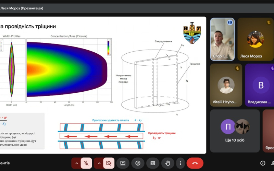This screenshot has height=171, width=274.
Task: Click the Present now screen share icon
Action: pos(123,163)
